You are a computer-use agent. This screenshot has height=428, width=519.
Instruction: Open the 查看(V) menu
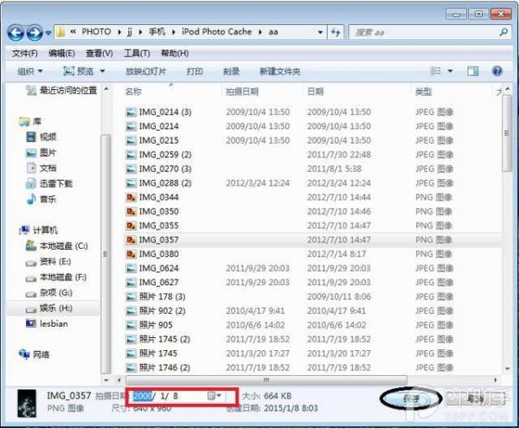(x=99, y=54)
